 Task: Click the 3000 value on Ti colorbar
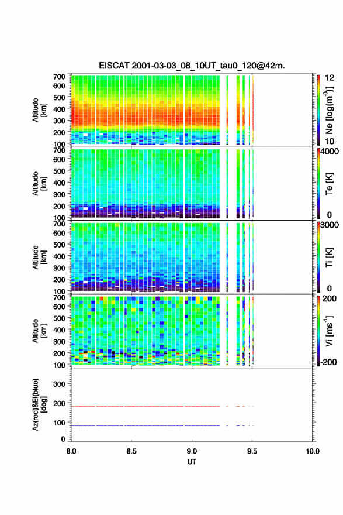(x=330, y=225)
